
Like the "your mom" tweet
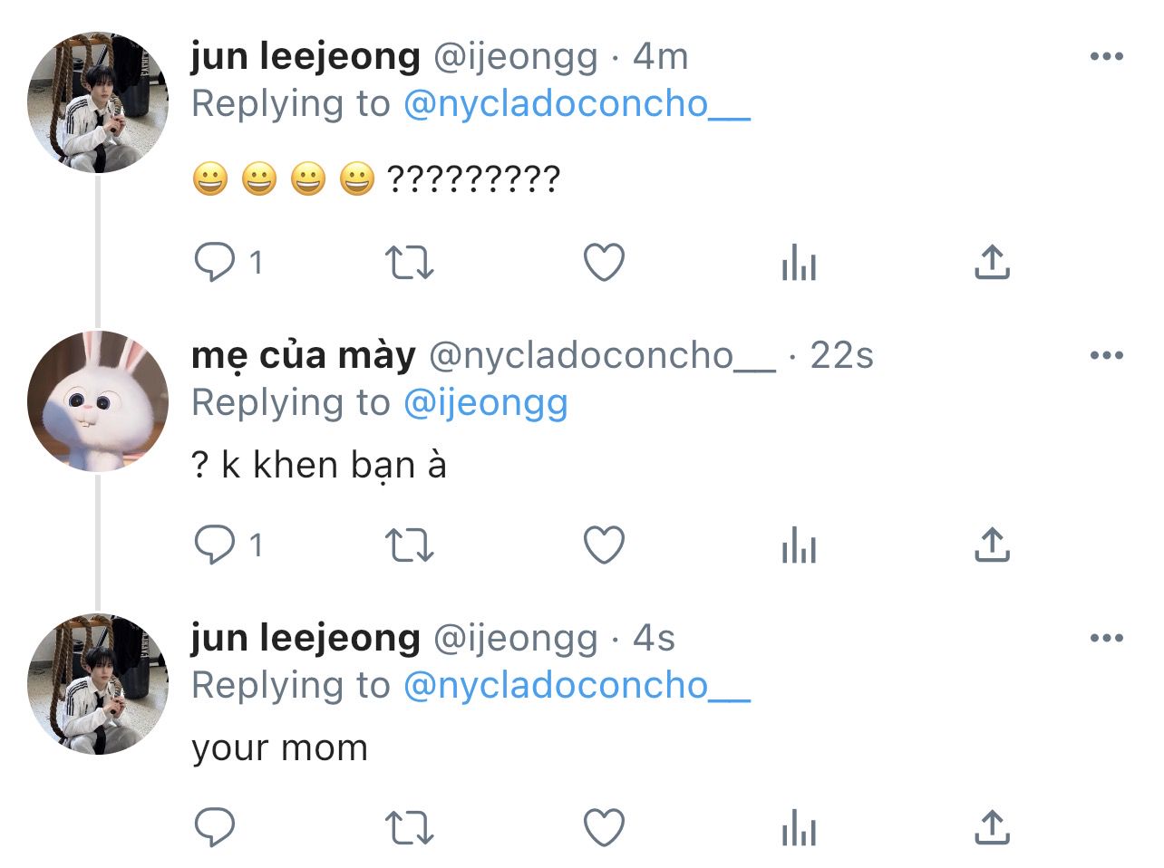coord(604,828)
